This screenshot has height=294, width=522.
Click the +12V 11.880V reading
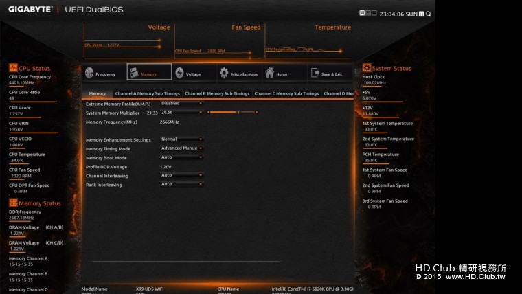pyautogui.click(x=370, y=113)
